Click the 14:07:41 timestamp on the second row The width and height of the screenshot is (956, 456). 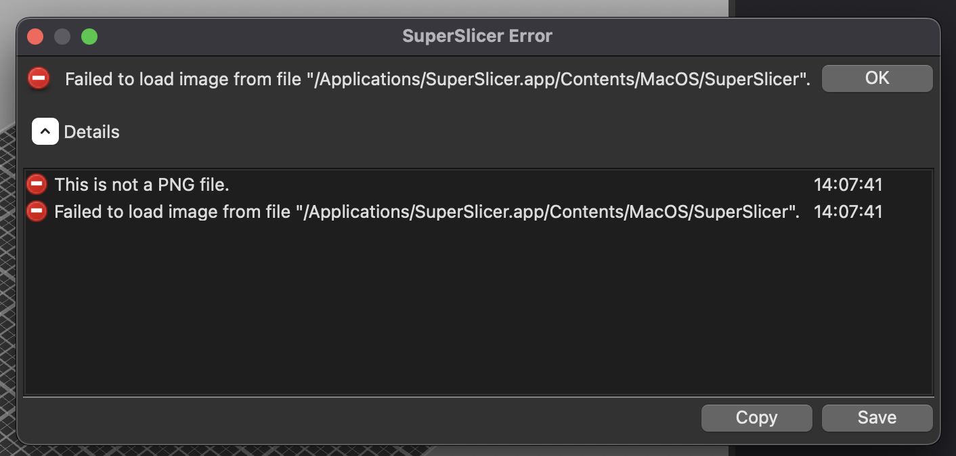click(x=849, y=211)
